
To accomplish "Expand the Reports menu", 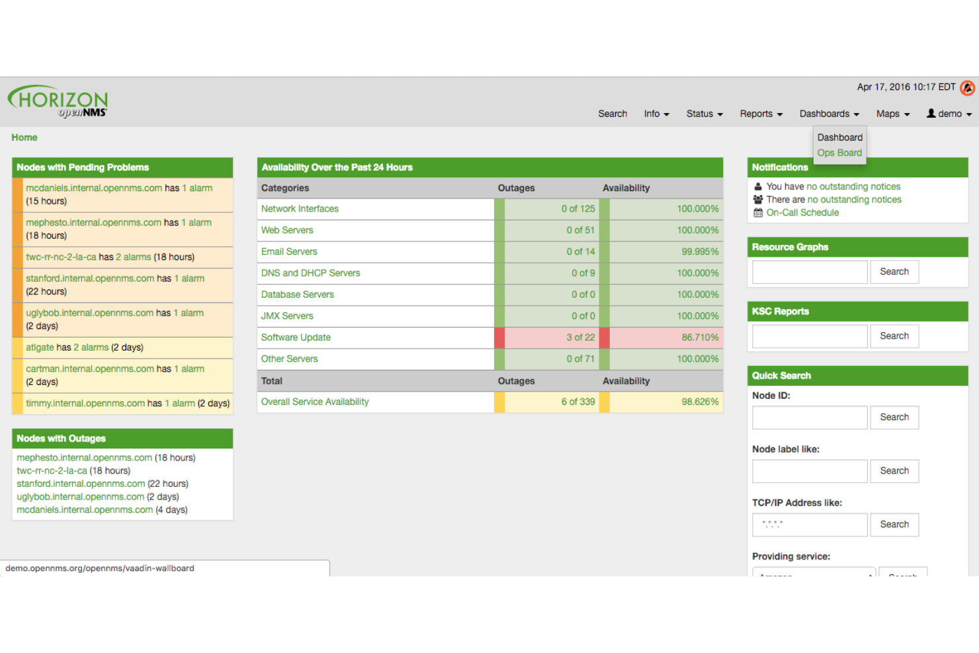I will 761,114.
